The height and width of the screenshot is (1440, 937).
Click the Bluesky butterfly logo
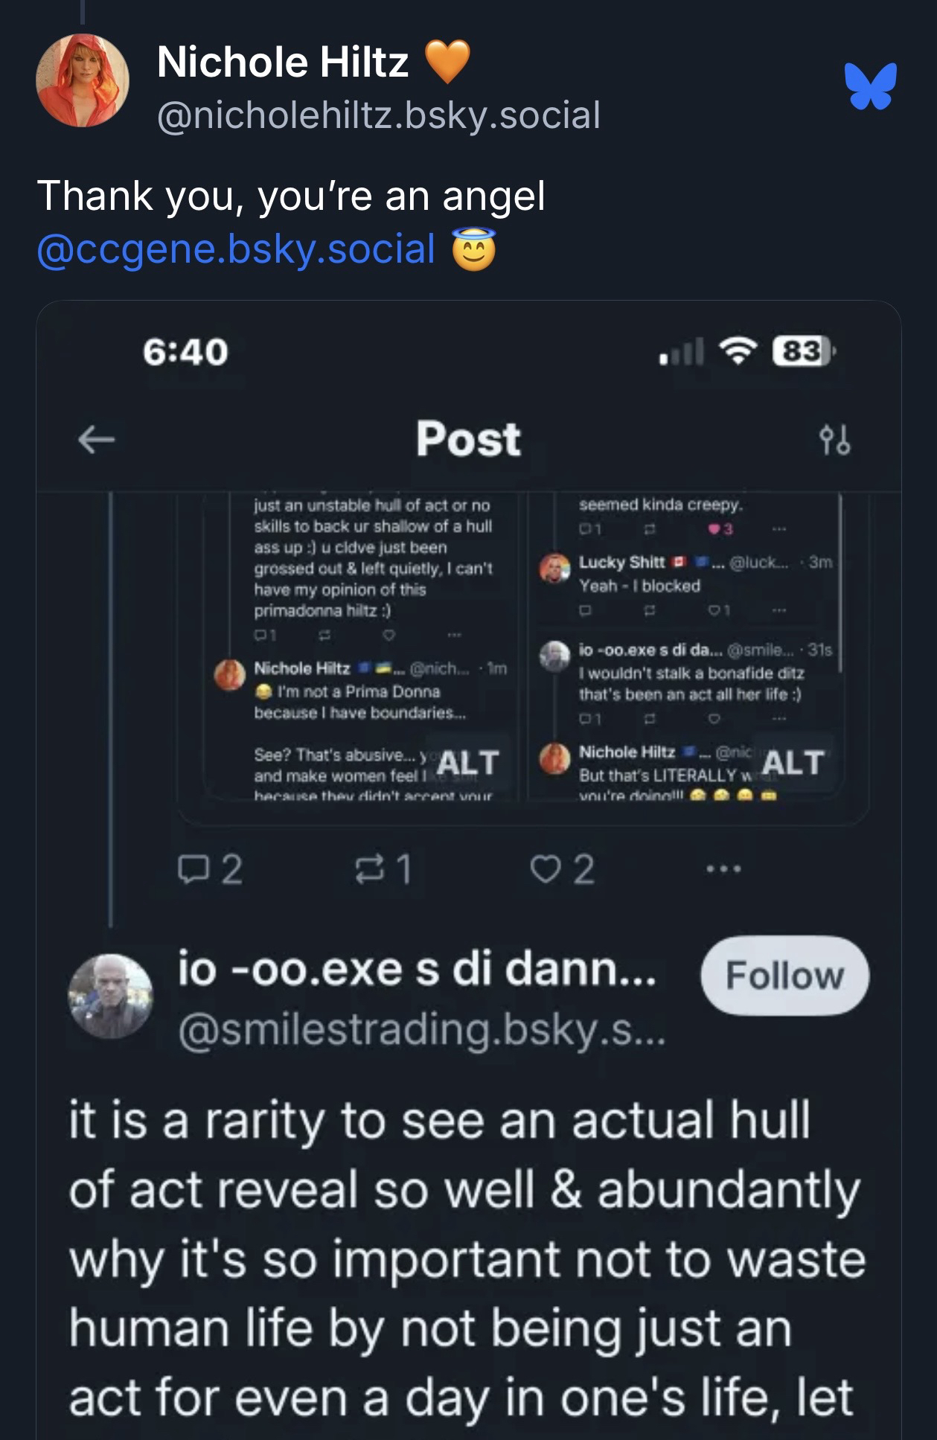[870, 86]
